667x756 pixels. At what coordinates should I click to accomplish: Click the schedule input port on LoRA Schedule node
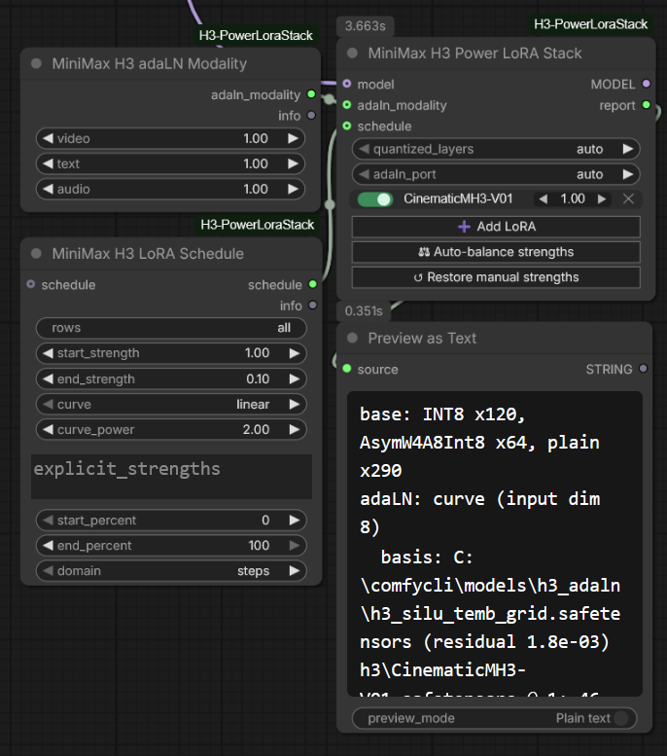(31, 284)
